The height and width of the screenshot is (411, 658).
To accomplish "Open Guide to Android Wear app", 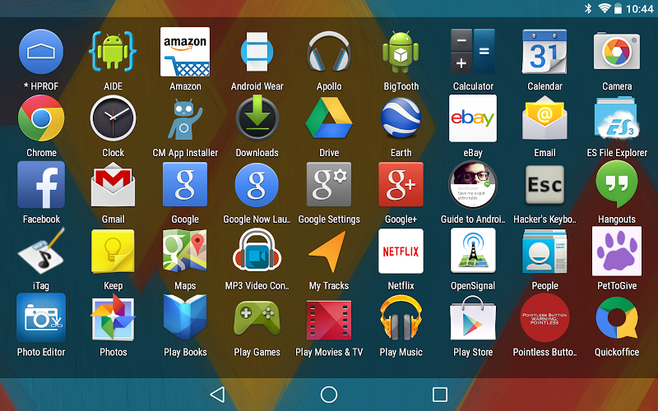I will click(473, 184).
